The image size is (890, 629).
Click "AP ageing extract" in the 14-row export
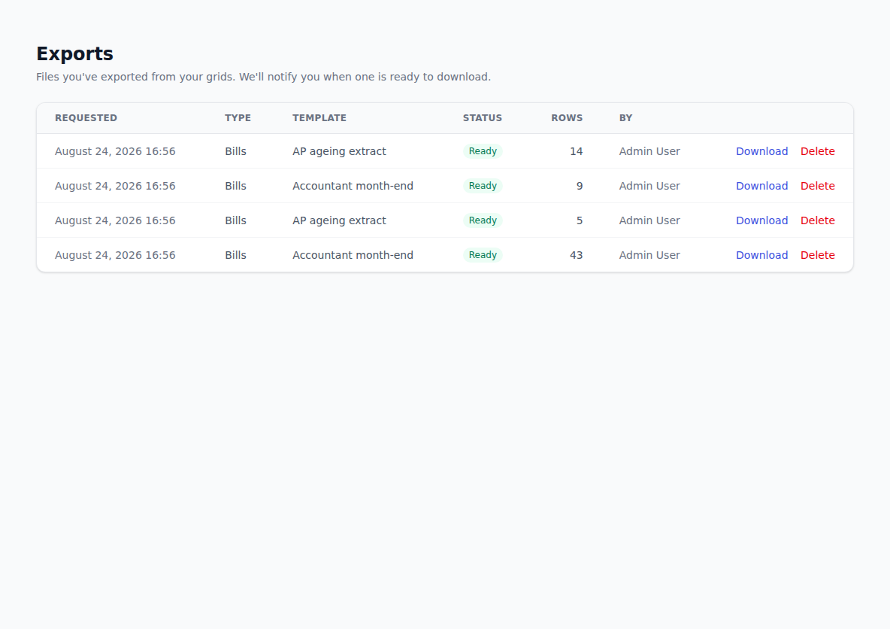[x=340, y=151]
